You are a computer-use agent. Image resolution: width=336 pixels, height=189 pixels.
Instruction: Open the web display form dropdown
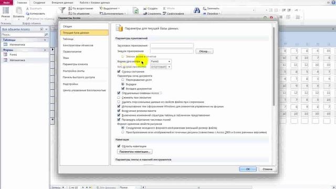point(169,67)
